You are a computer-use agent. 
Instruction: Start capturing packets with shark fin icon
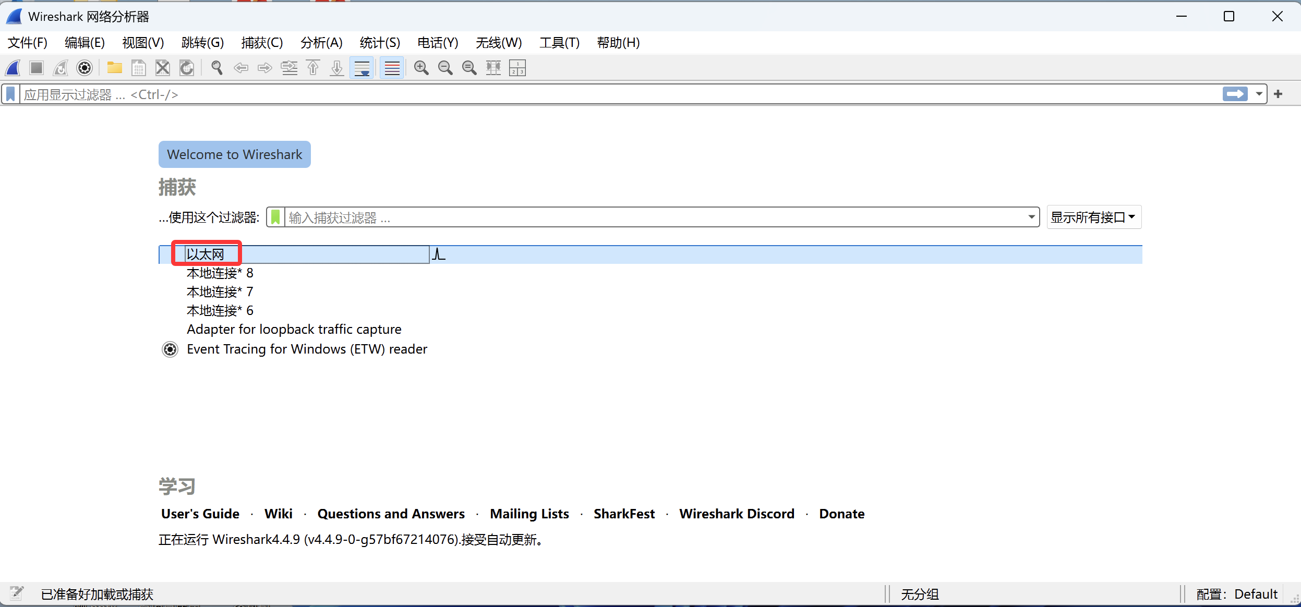[13, 68]
